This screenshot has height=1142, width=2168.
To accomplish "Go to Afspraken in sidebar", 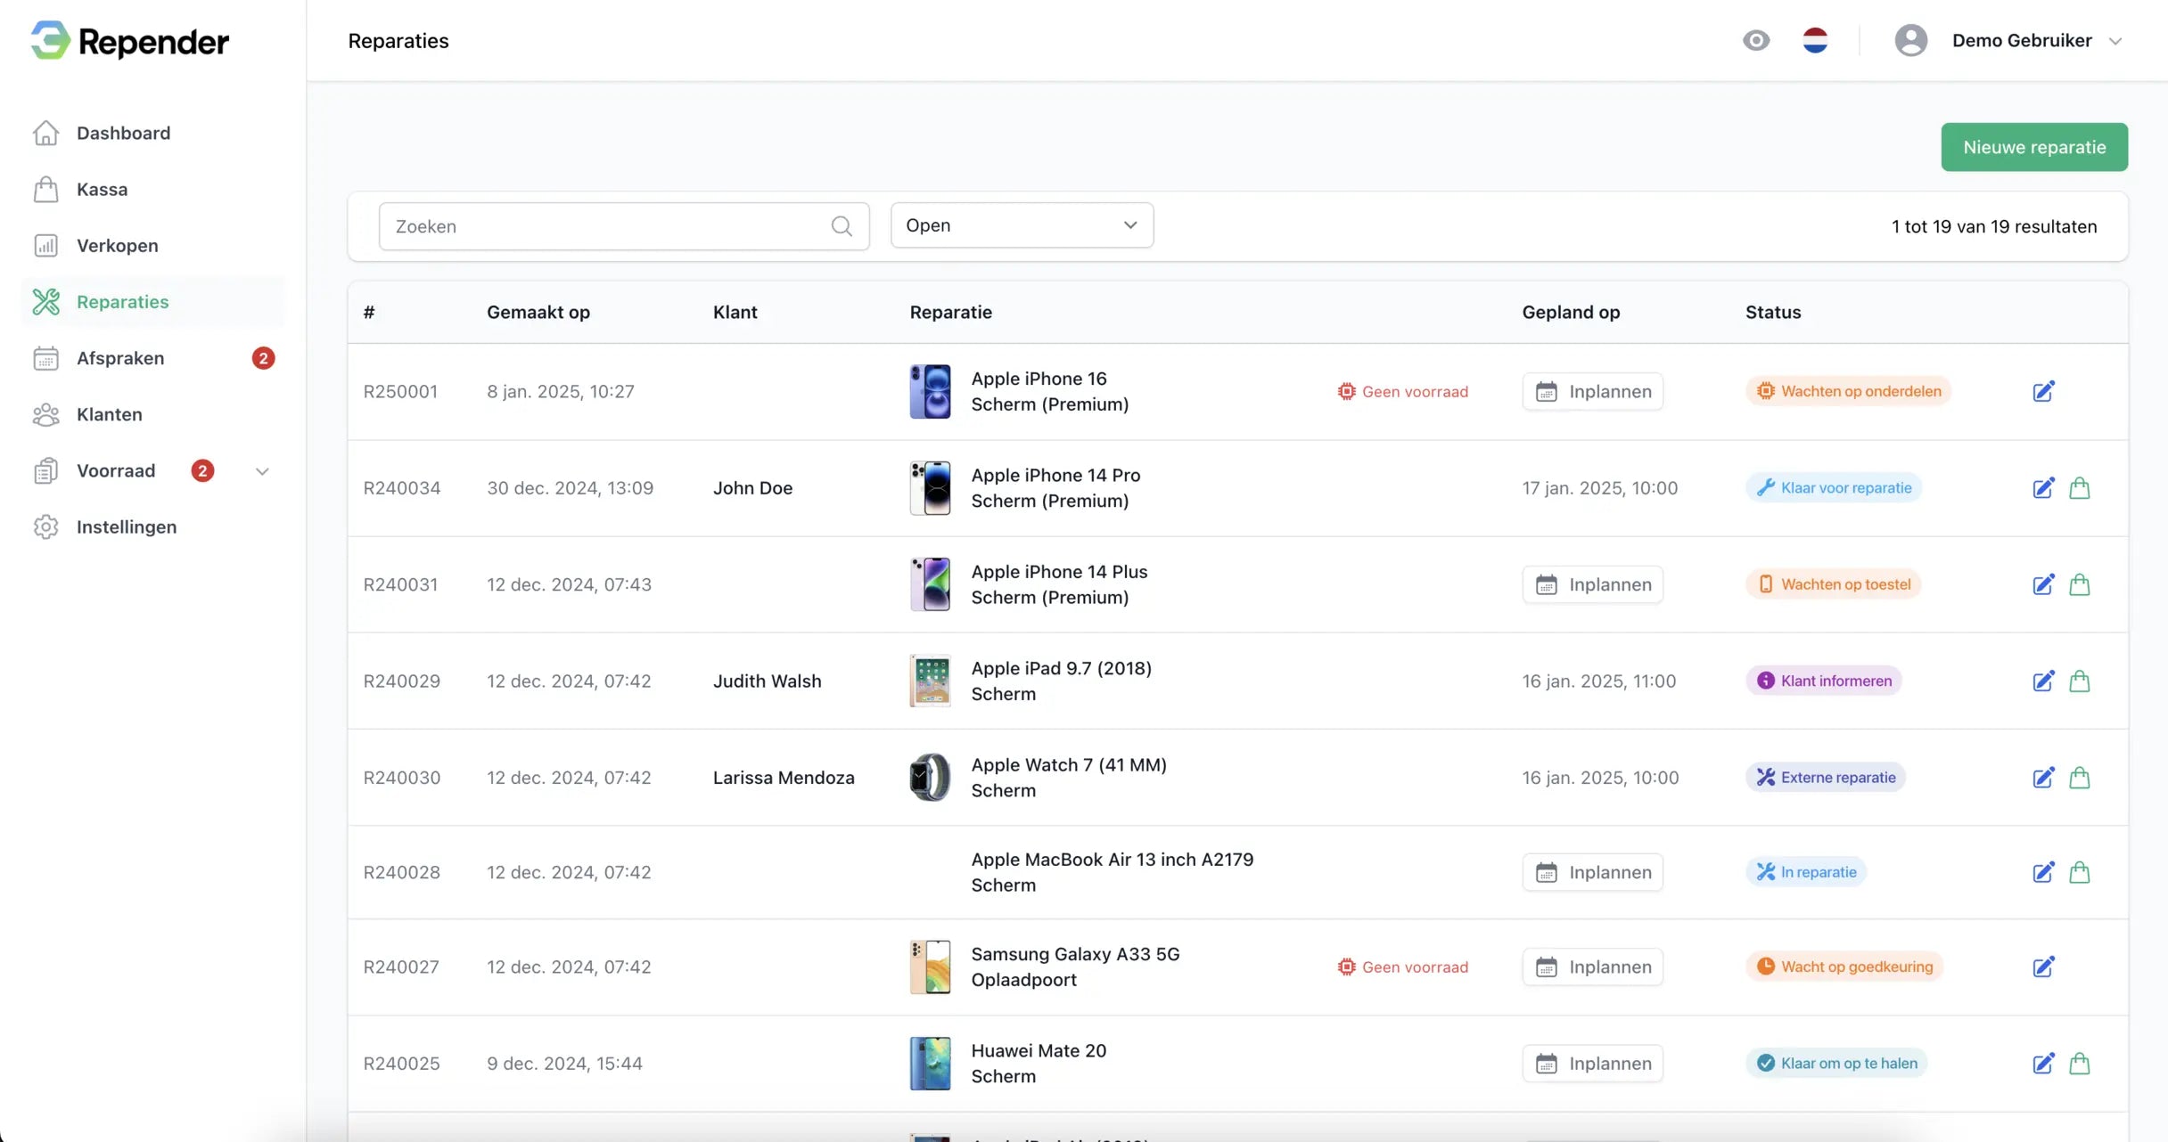I will (120, 358).
